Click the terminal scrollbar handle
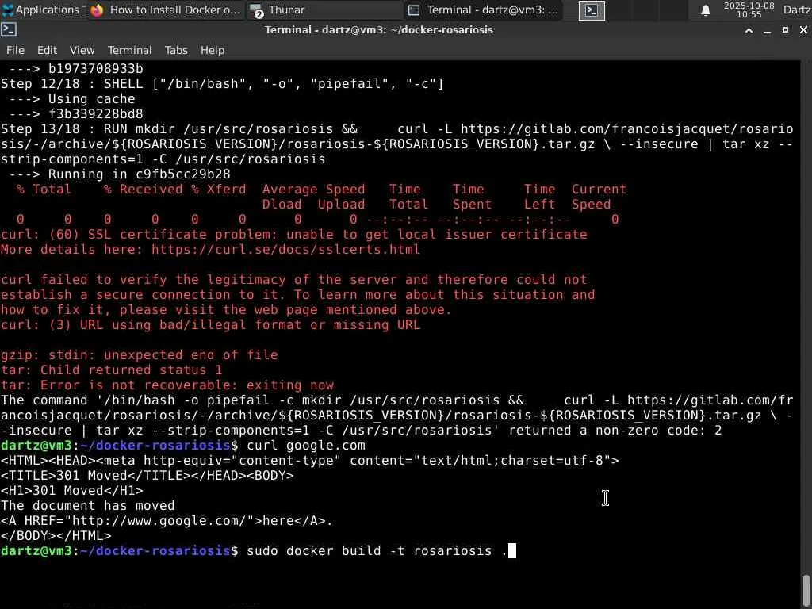 coord(806,590)
